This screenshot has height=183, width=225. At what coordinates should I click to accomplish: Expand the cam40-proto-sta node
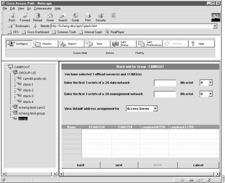(15, 77)
